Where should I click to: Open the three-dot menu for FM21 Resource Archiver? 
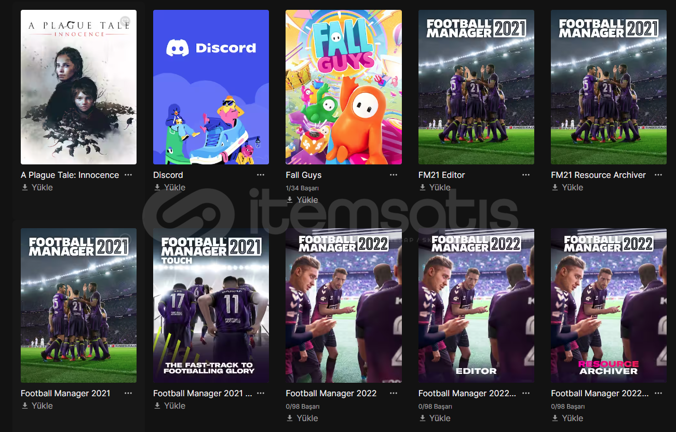658,175
